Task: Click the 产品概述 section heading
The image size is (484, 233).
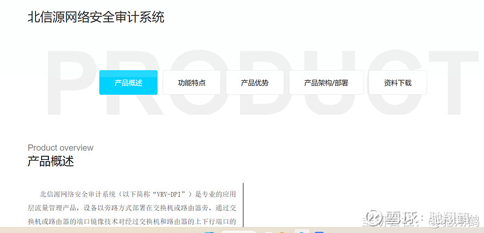Action: coord(51,161)
